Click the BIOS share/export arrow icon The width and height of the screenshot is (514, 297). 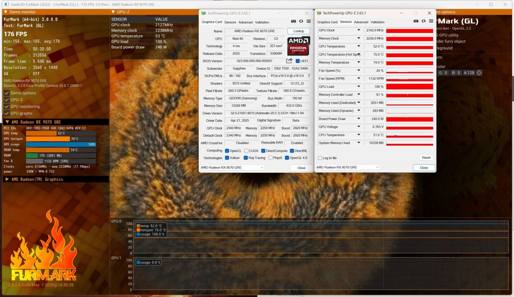click(289, 61)
